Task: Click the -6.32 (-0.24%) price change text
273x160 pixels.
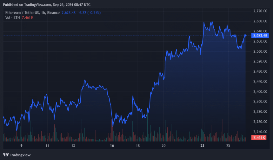Action: (89, 13)
